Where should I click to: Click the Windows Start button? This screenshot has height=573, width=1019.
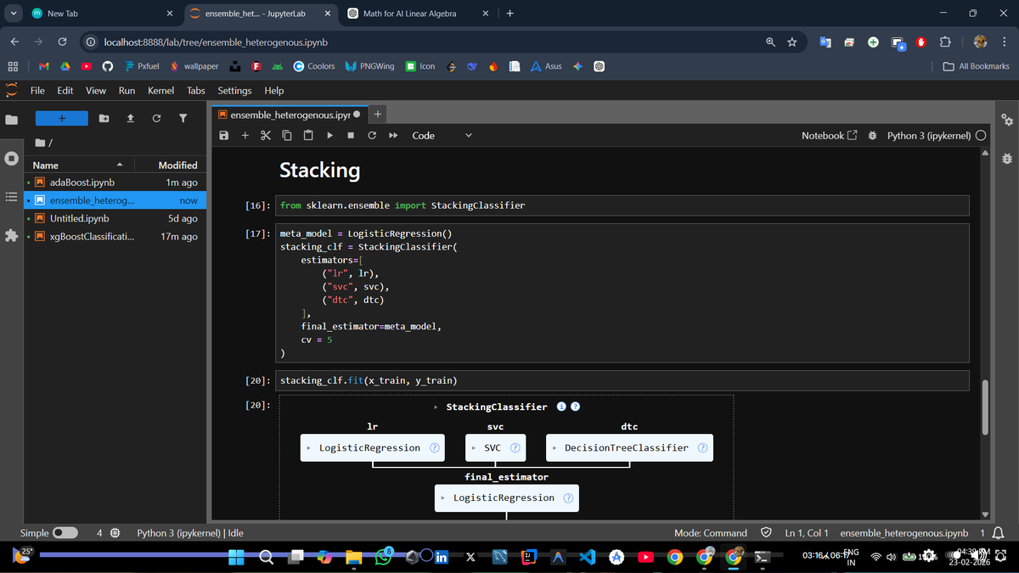pyautogui.click(x=237, y=557)
